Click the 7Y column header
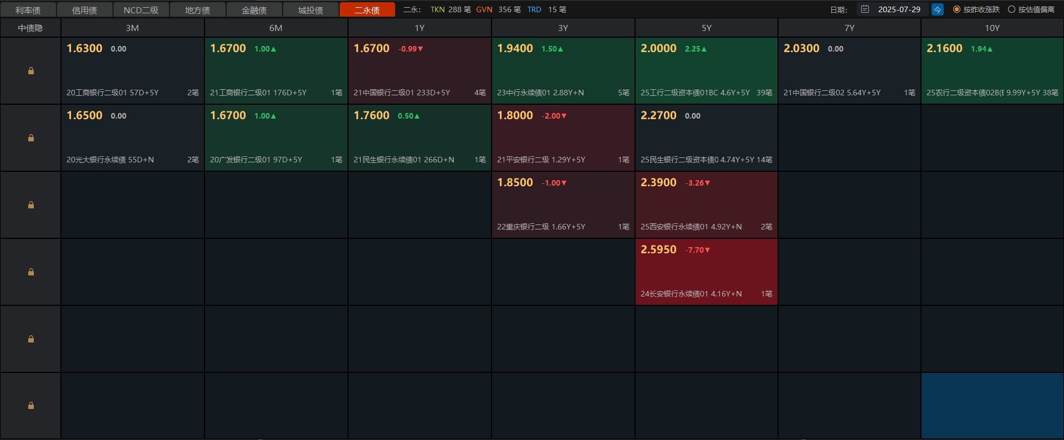 coord(850,28)
